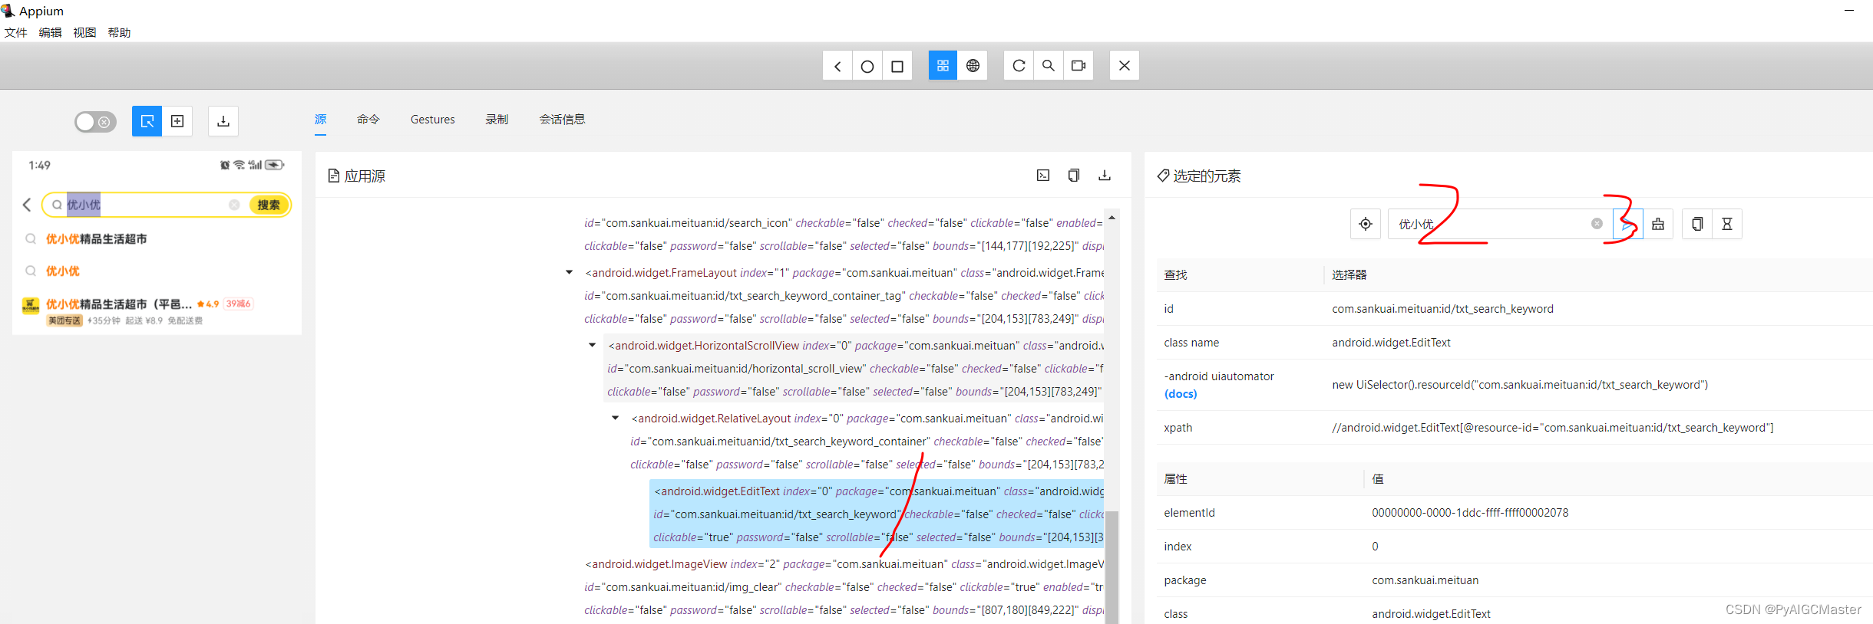Tap the 优小优 suggestion row
Image resolution: width=1873 pixels, height=624 pixels.
(x=63, y=271)
